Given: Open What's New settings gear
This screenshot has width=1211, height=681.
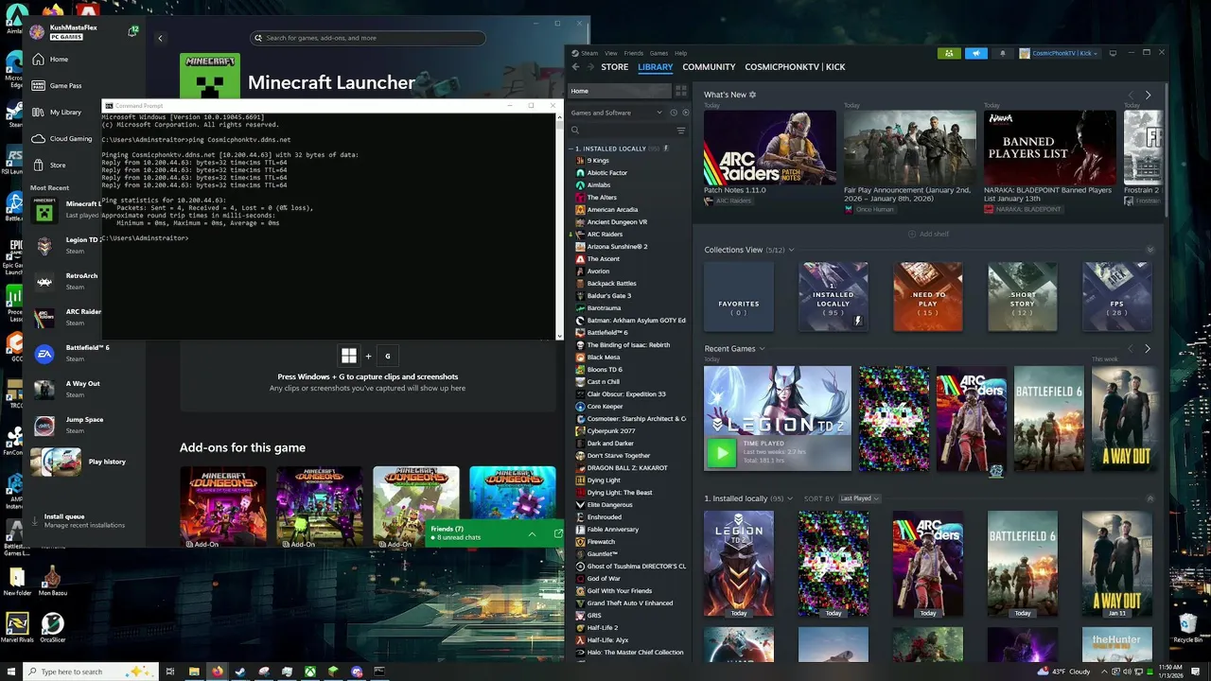Looking at the screenshot, I should click(x=754, y=95).
